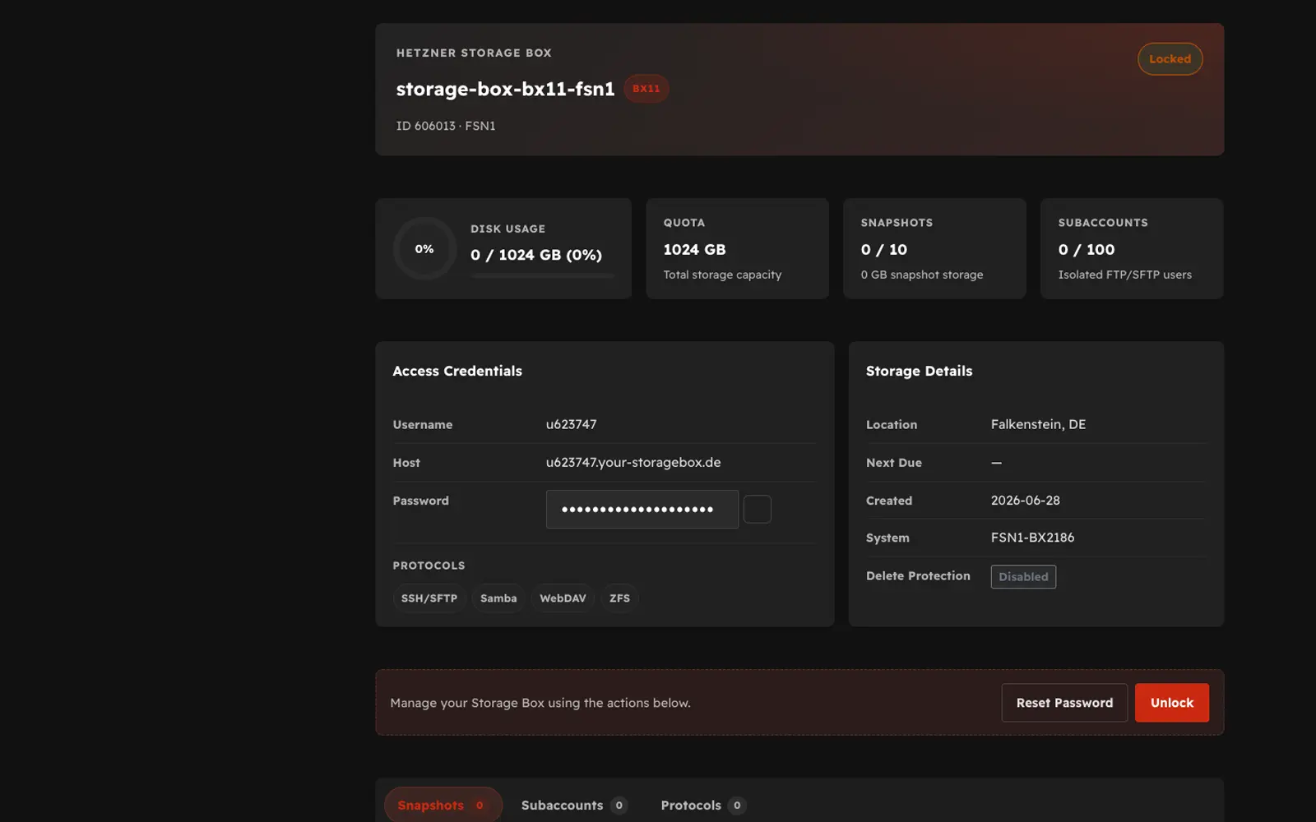Switch to the Subaccounts tab
1316x822 pixels.
574,805
